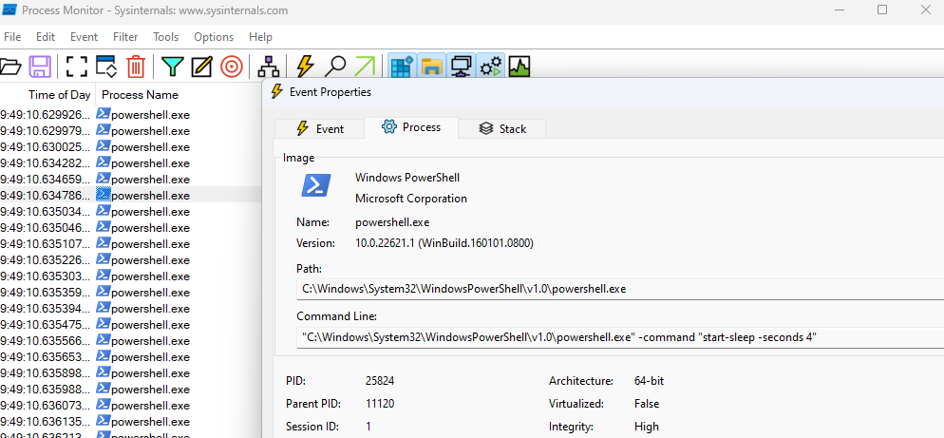Select the row with time 9:49:10.635475
Screen dimensions: 944x438
[131, 325]
